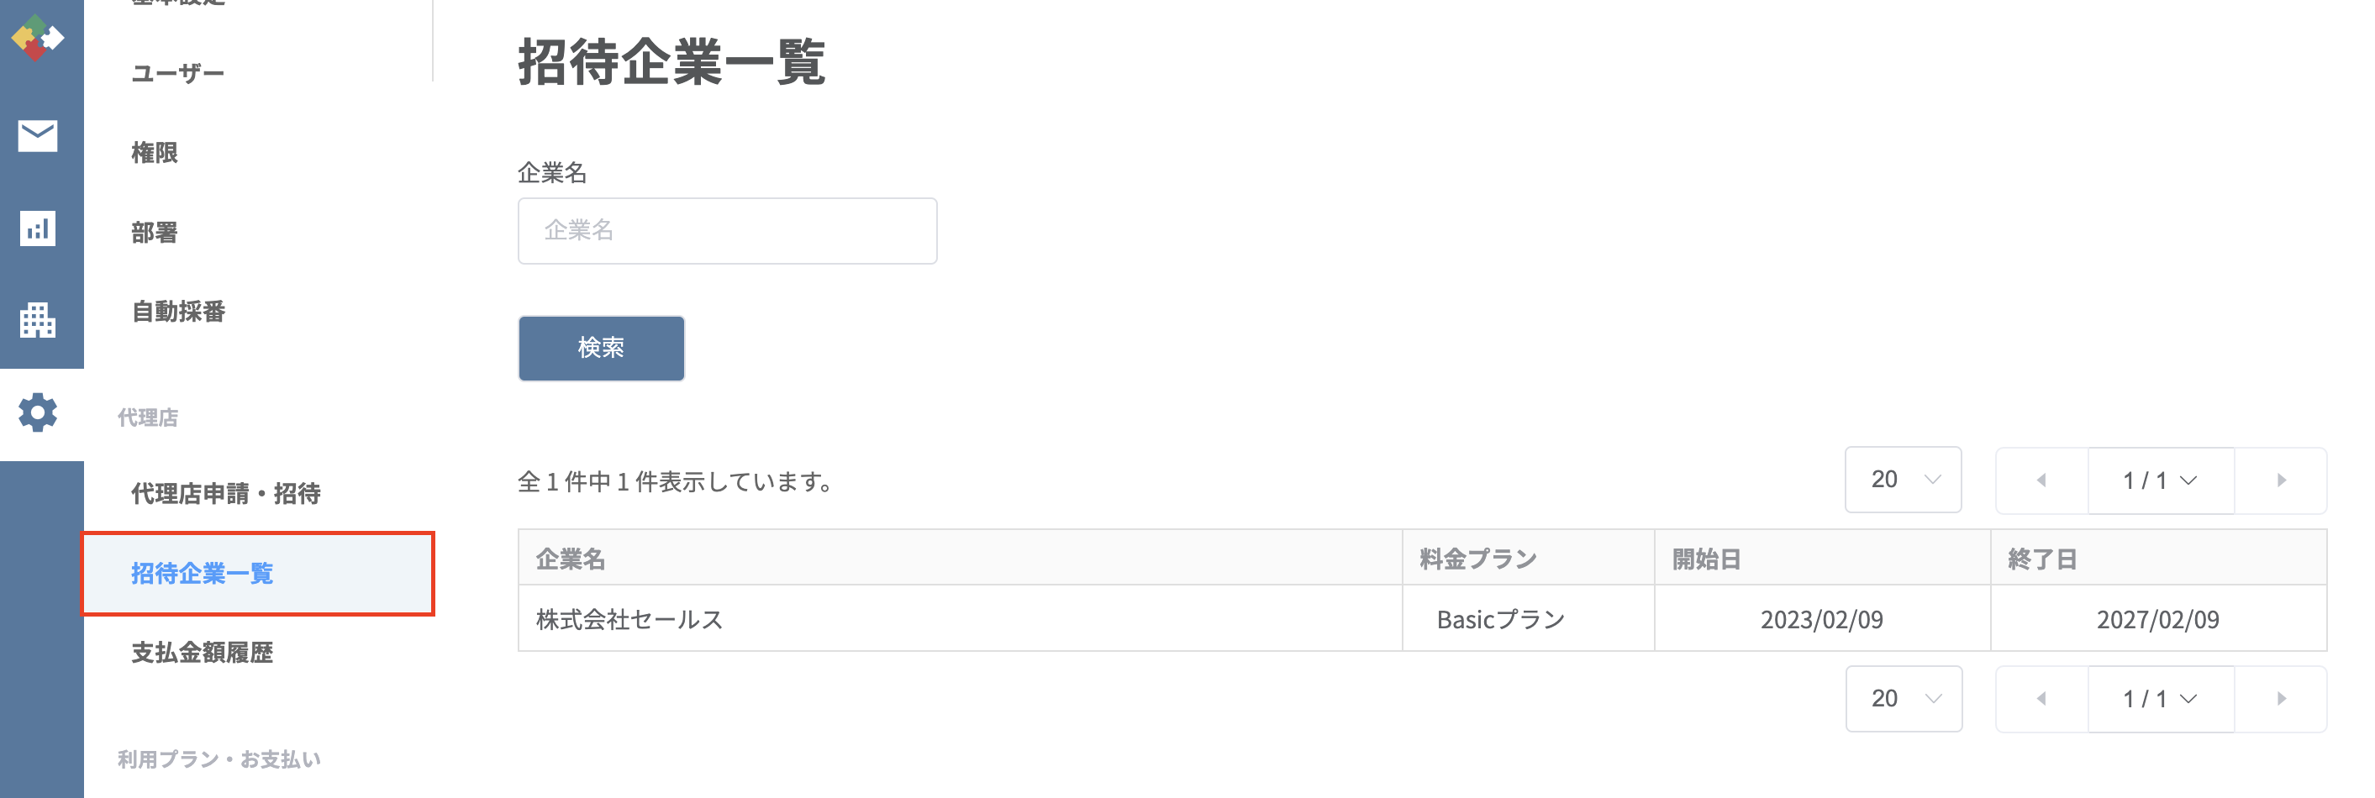Go to next page in top pagination
The image size is (2375, 798).
(x=2281, y=480)
